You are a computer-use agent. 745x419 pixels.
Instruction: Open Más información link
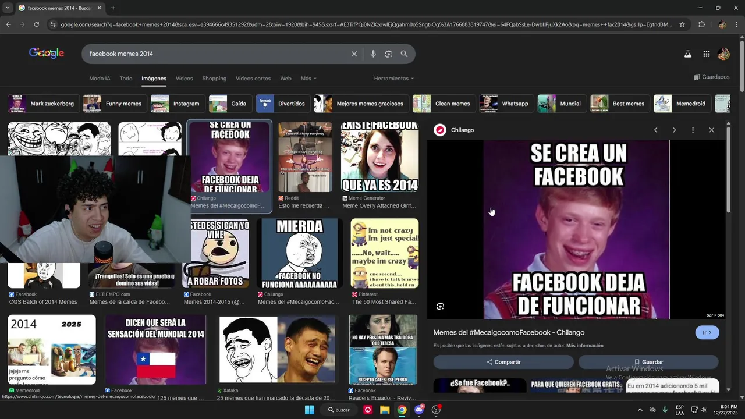(x=584, y=346)
